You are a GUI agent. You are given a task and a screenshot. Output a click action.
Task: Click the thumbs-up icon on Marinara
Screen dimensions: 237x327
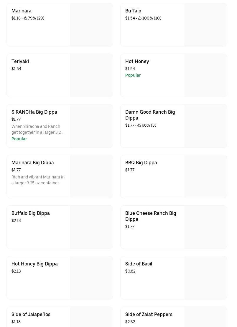[25, 18]
